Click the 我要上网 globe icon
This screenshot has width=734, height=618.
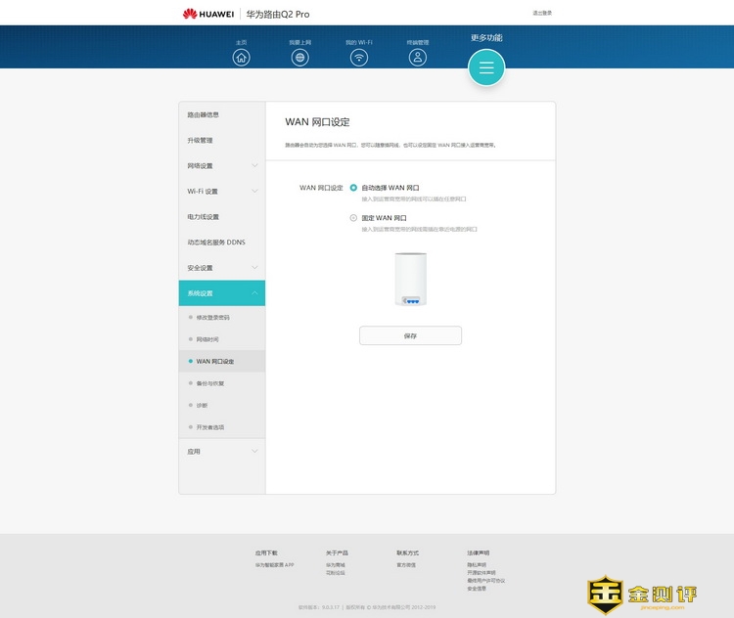point(300,57)
